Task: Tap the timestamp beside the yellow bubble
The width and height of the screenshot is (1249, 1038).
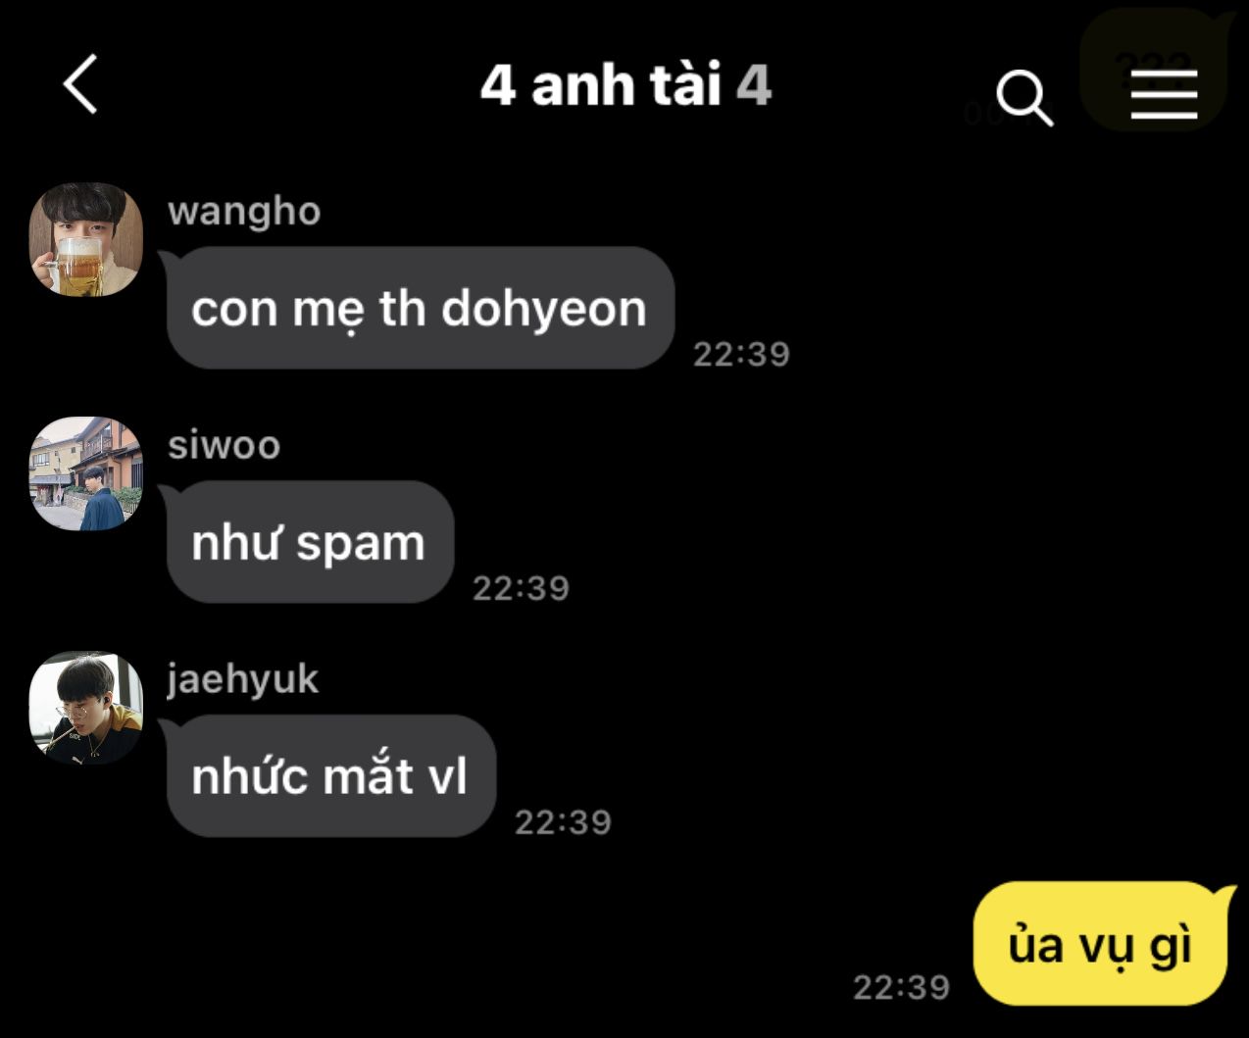Action: 901,987
